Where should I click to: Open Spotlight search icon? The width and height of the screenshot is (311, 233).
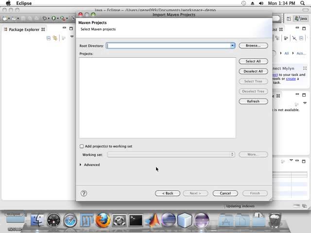(302, 3)
